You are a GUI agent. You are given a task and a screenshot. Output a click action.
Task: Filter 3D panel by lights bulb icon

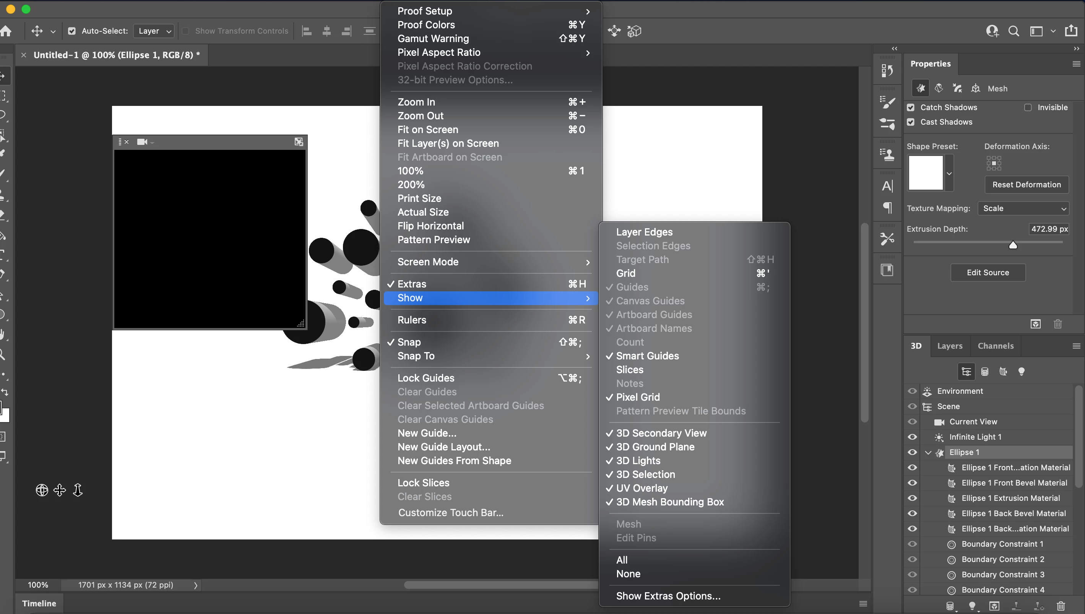point(1021,372)
